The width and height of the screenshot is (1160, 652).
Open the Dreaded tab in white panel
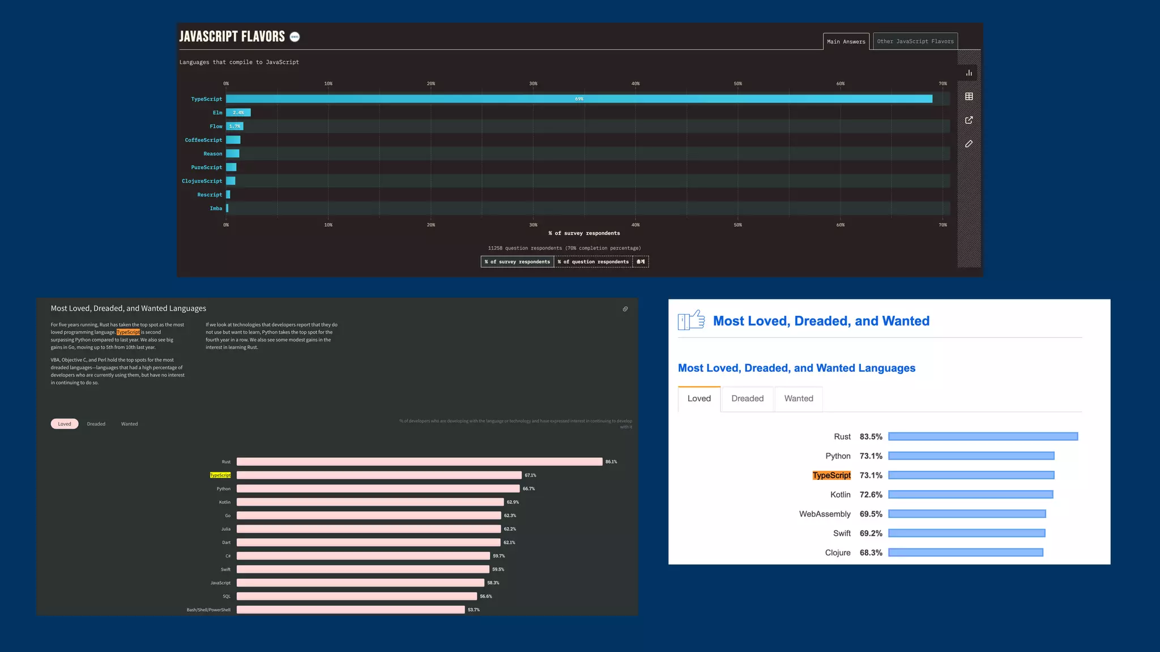[747, 398]
